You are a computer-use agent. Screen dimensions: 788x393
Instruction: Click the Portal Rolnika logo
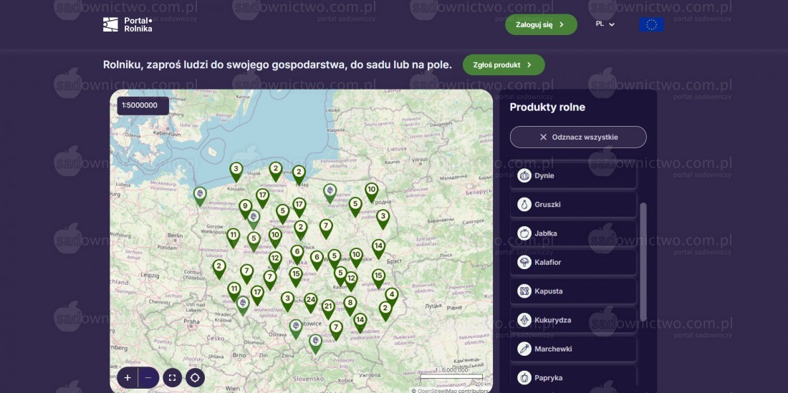128,24
